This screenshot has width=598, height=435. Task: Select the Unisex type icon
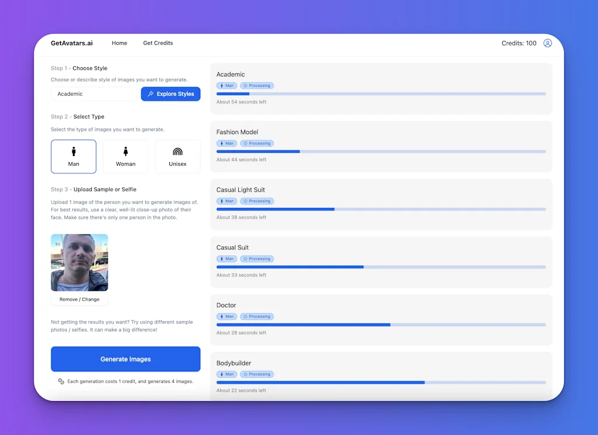tap(178, 151)
